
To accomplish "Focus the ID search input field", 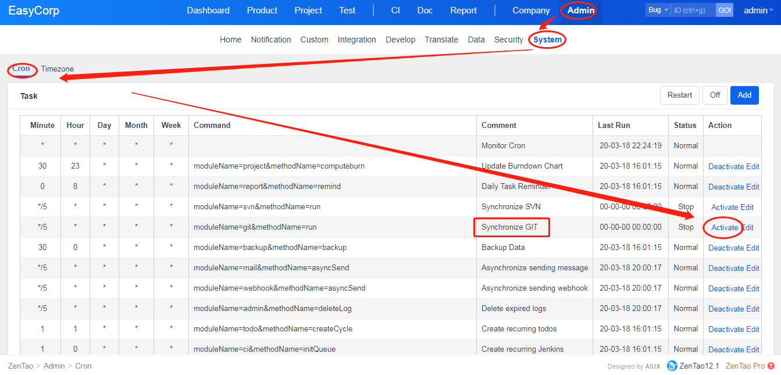I will pos(693,10).
